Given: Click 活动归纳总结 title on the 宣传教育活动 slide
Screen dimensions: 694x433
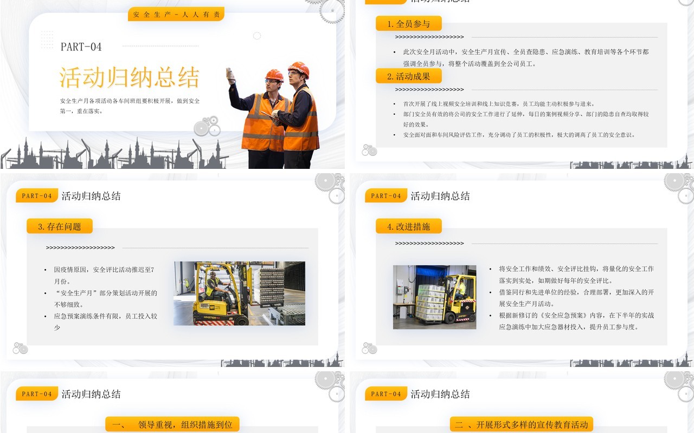Looking at the screenshot, I should click(x=440, y=394).
